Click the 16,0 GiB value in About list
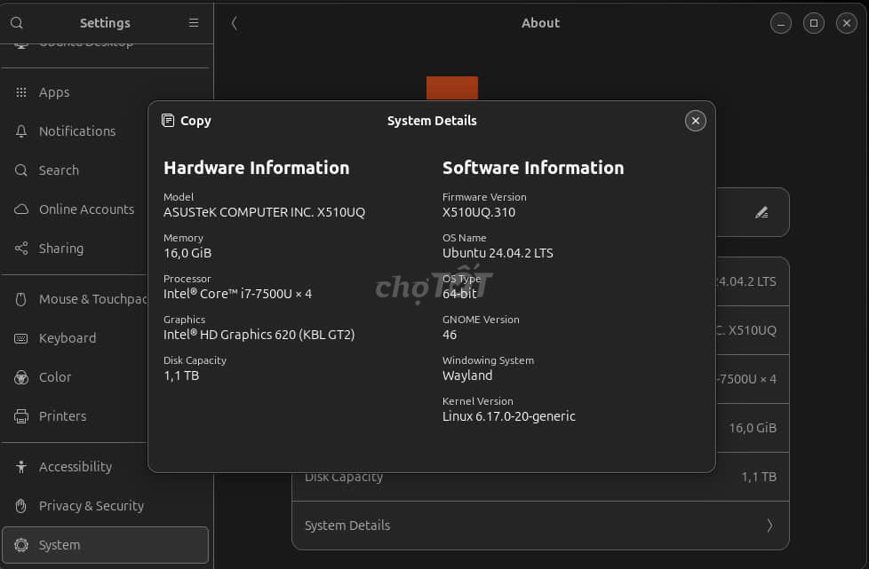This screenshot has width=869, height=569. (753, 428)
